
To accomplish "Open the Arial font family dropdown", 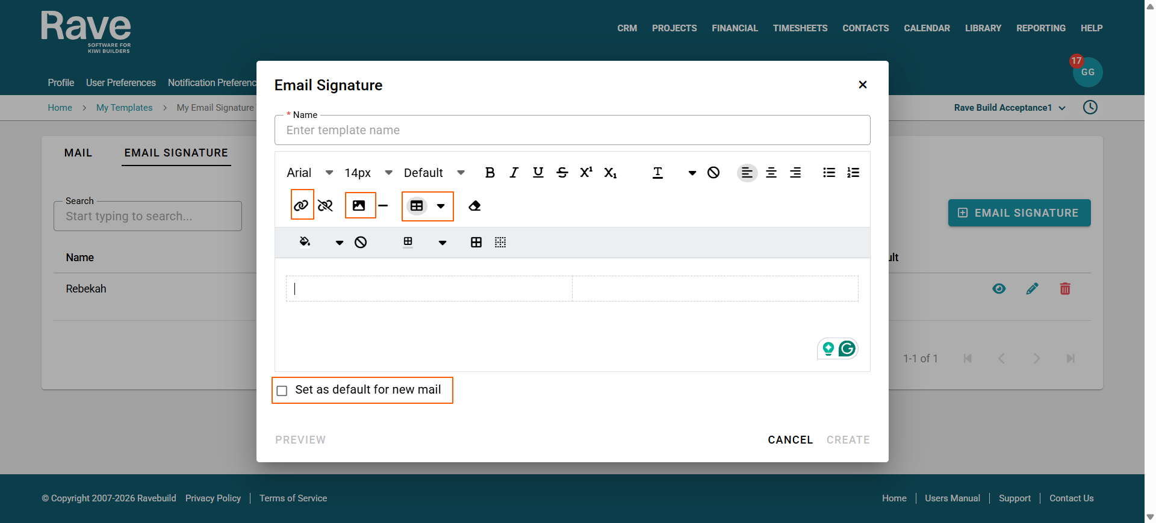I will click(310, 173).
